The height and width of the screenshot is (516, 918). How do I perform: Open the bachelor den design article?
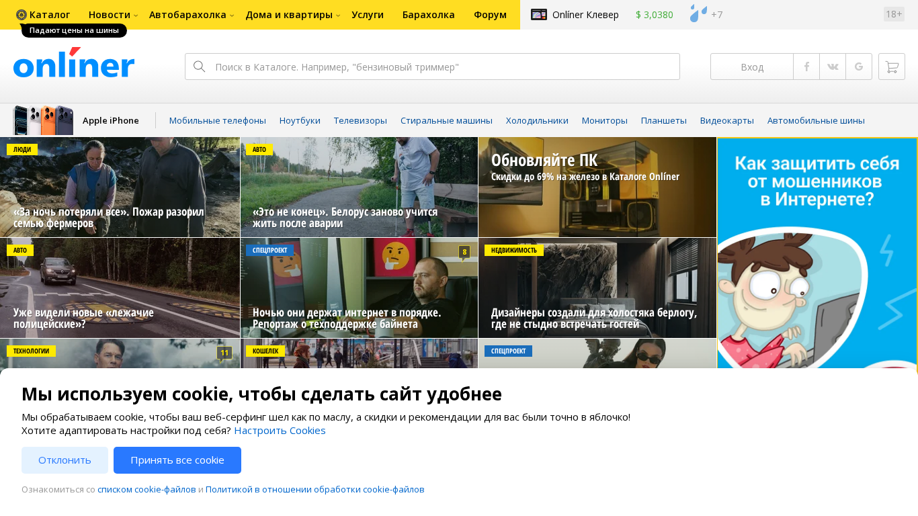tap(597, 288)
